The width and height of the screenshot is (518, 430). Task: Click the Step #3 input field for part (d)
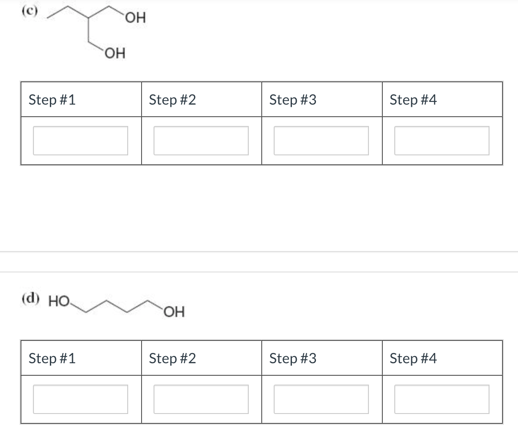coord(321,399)
